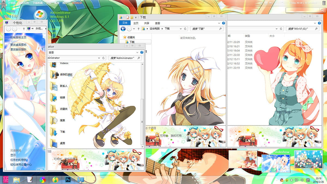
Task: Click the 搜索"Administrator" search box
Action: pyautogui.click(x=125, y=58)
